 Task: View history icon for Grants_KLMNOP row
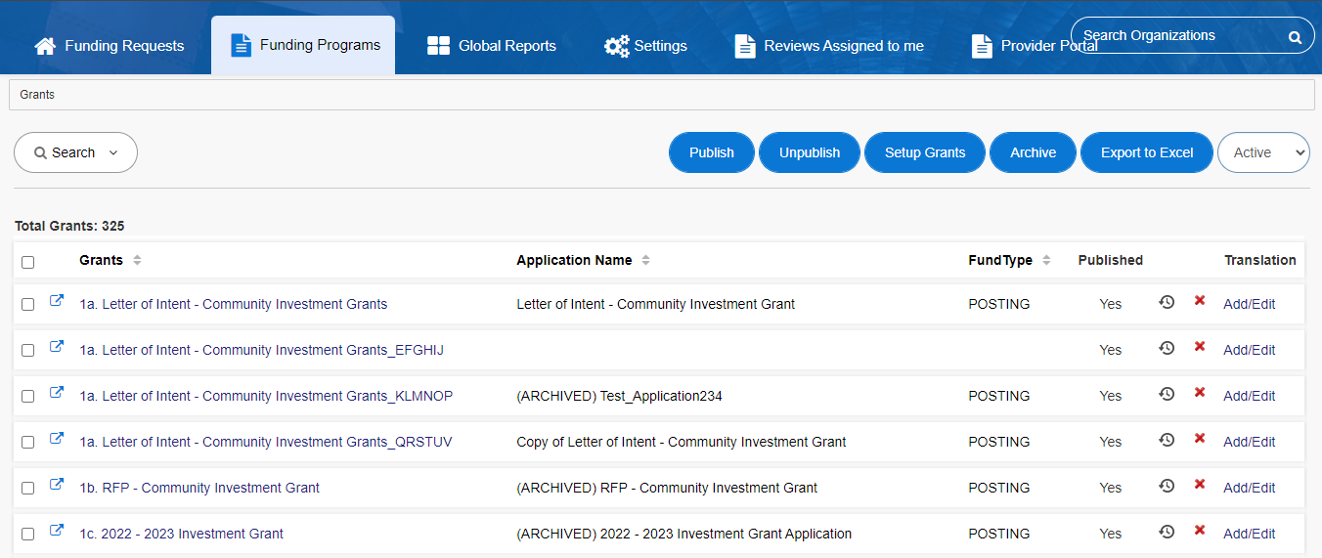[x=1167, y=395]
